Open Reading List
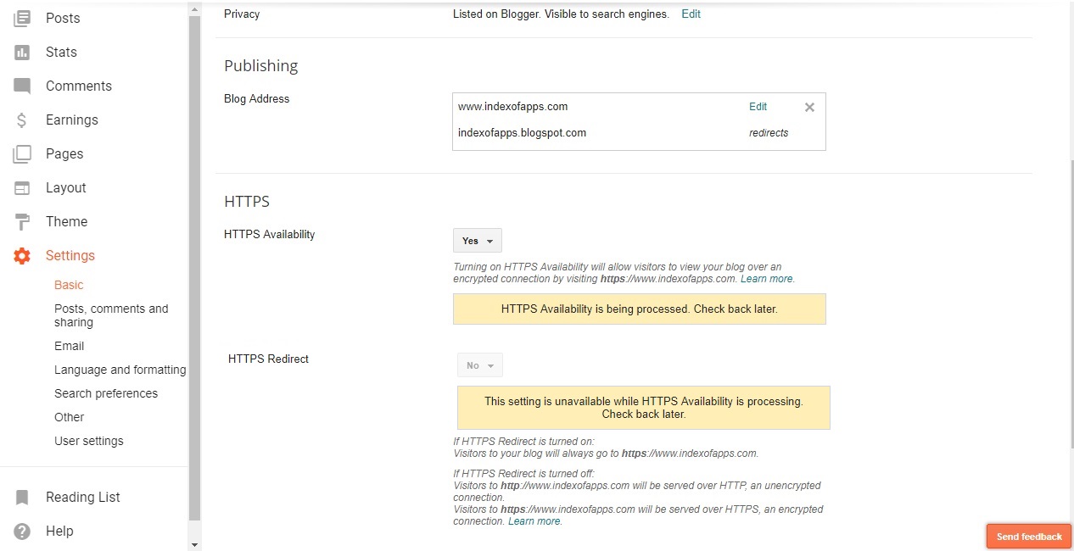1074x551 pixels. coord(83,497)
